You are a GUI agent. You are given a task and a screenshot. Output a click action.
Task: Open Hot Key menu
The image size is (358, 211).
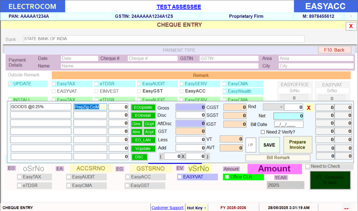[196, 208]
